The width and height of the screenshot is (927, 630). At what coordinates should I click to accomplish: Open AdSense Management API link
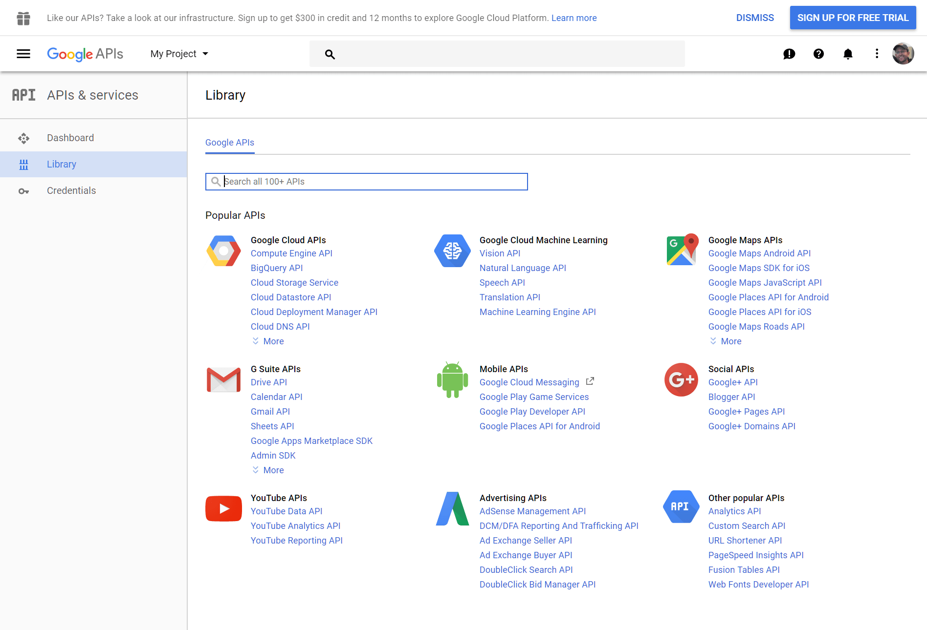pos(532,511)
